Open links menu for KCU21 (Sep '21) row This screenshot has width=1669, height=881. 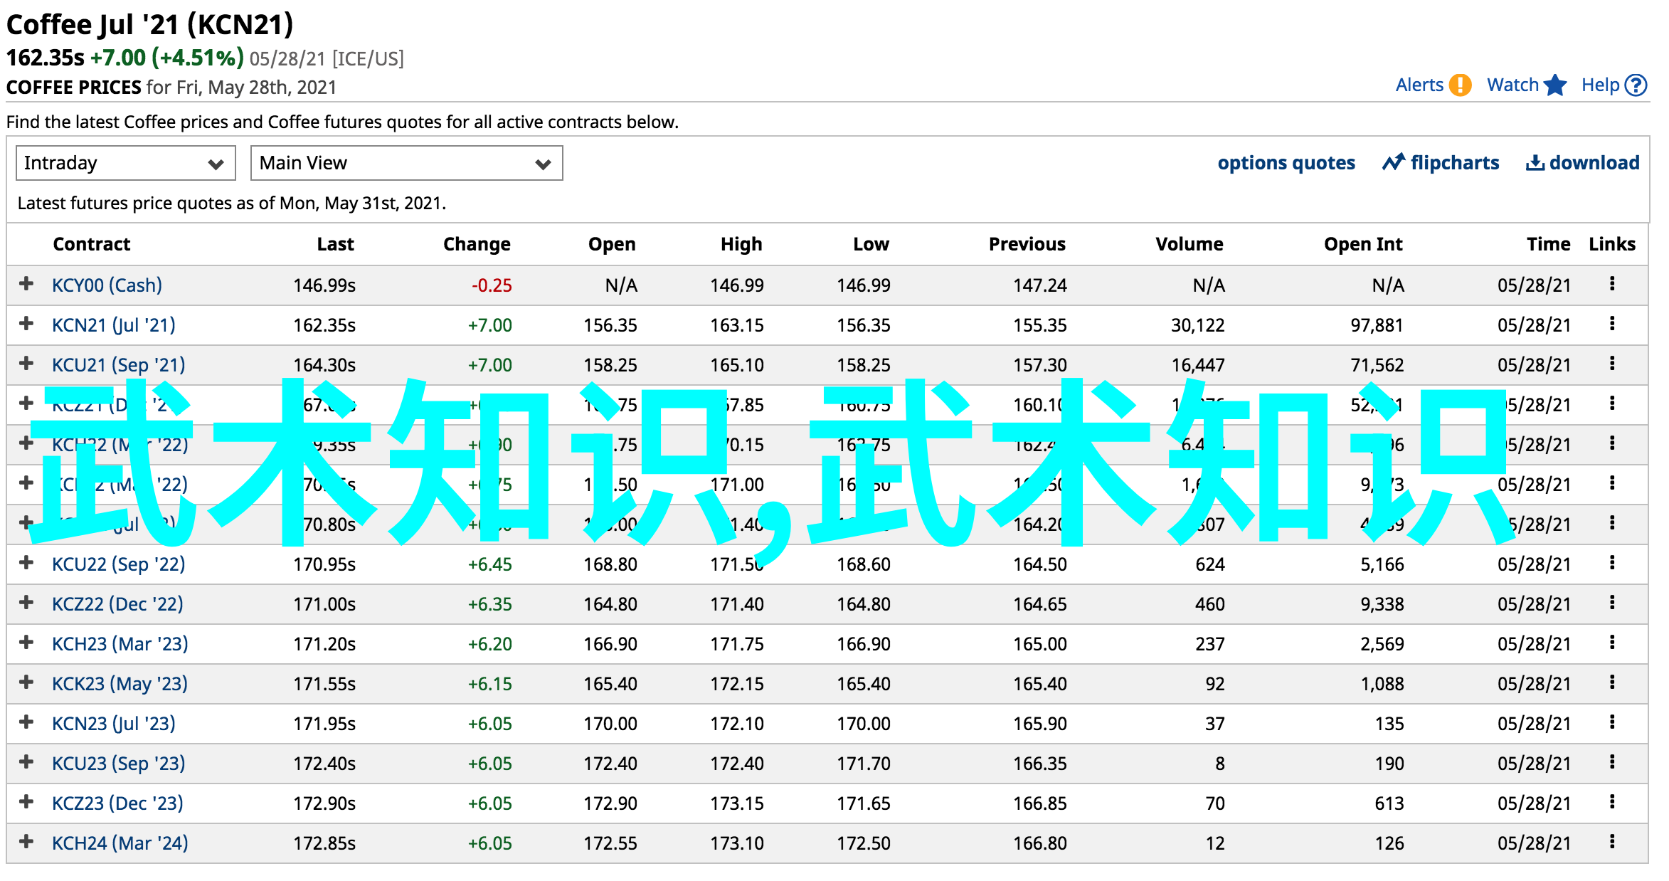click(x=1612, y=364)
